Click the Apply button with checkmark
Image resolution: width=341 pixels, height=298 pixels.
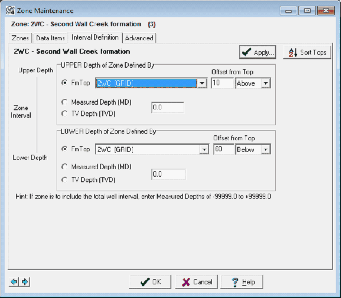[x=258, y=52]
